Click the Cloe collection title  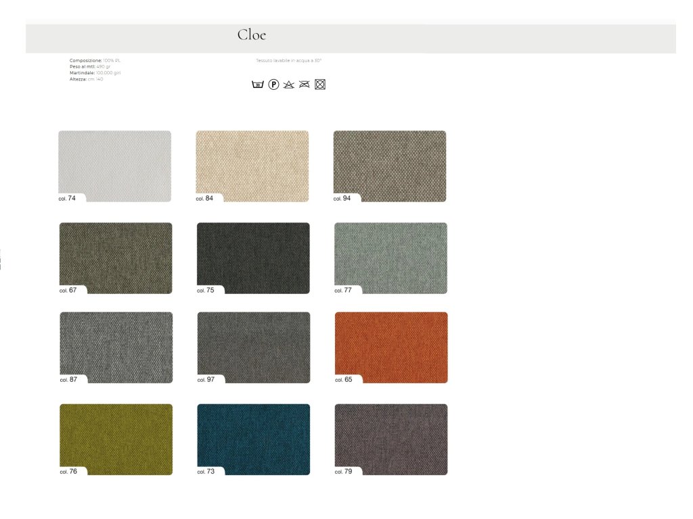point(252,35)
